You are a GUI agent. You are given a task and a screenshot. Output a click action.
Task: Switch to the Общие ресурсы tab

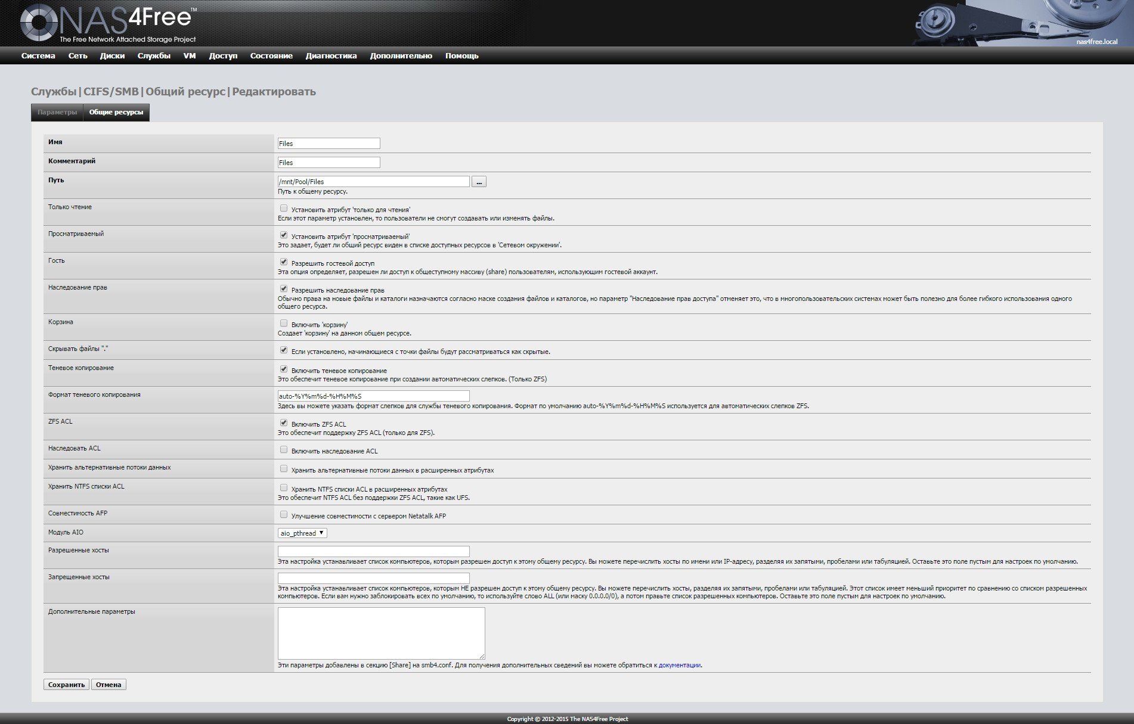116,113
